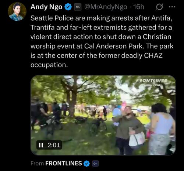Open the video player thumbnail
Viewport: 184px width, 171px height.
pos(103,115)
